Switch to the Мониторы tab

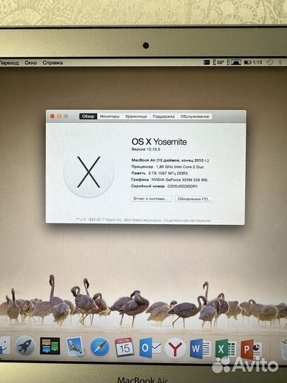[x=110, y=116]
